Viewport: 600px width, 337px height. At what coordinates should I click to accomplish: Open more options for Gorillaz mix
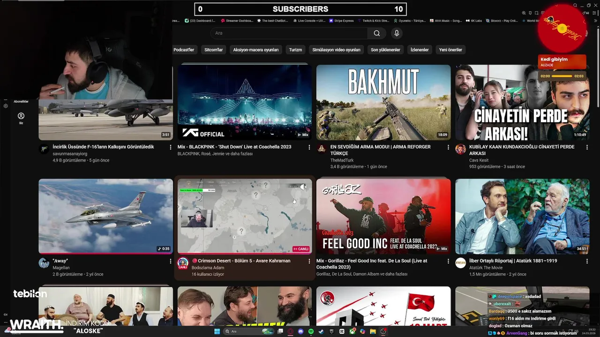click(x=448, y=261)
